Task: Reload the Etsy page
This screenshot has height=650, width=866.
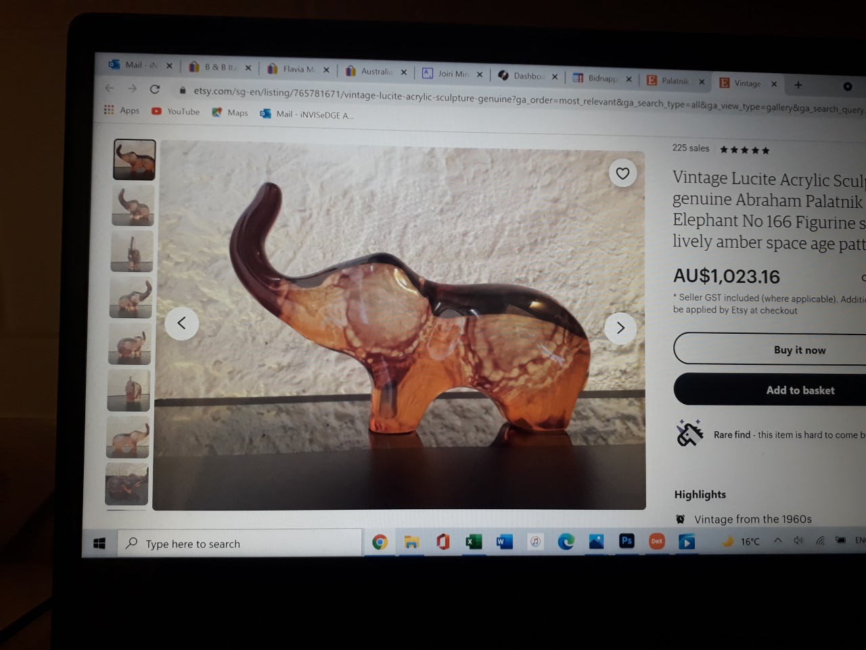Action: (x=155, y=89)
